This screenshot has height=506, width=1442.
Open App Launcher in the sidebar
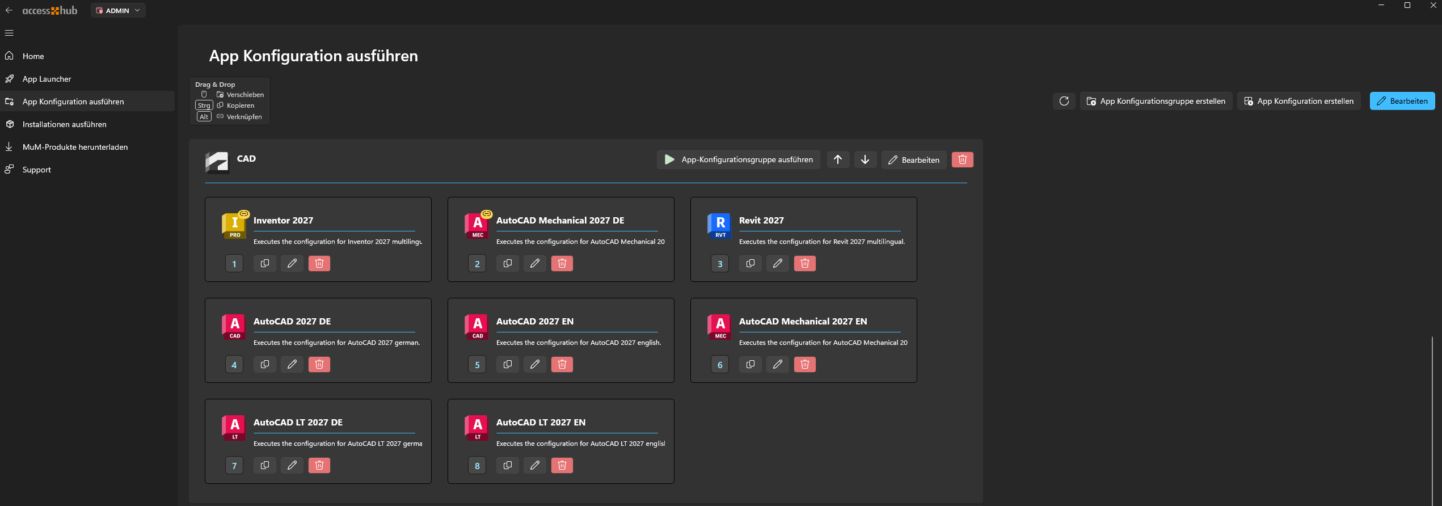coord(88,79)
